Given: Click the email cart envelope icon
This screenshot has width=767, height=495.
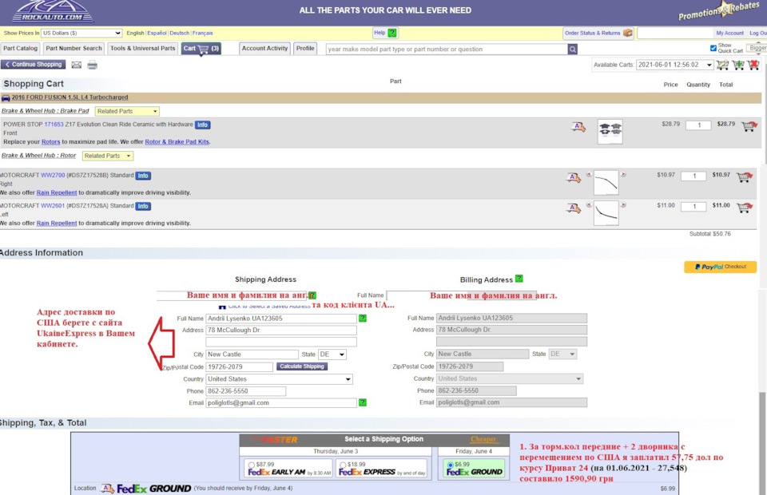Looking at the screenshot, I should [77, 65].
